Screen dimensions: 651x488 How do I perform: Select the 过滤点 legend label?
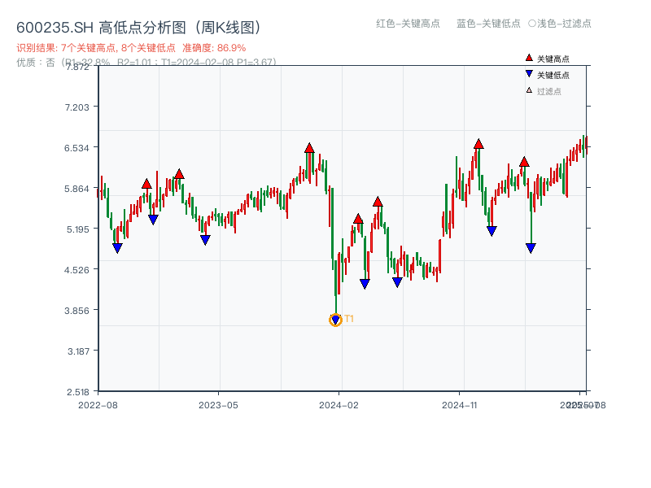coord(548,91)
